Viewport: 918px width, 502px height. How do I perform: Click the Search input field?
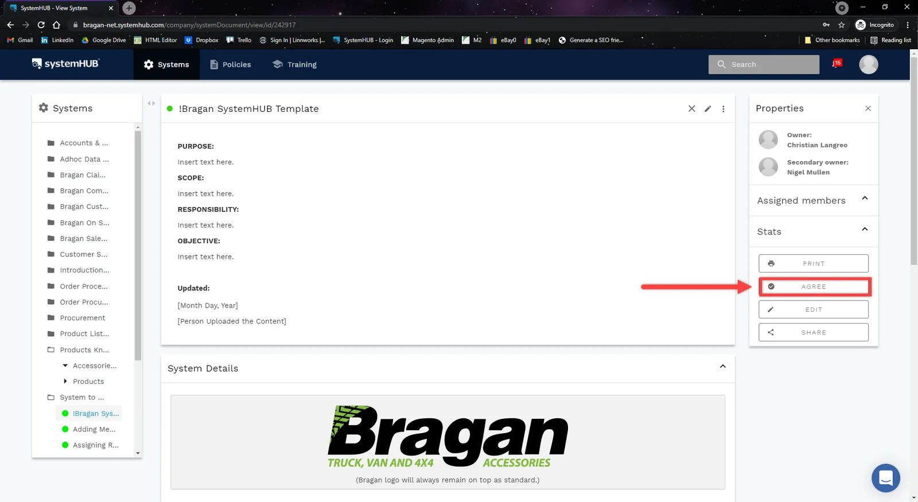[x=764, y=64]
